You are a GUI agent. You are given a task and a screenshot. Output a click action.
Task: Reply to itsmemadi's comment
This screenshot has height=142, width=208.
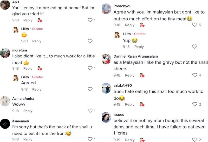pyautogui.click(x=28, y=139)
